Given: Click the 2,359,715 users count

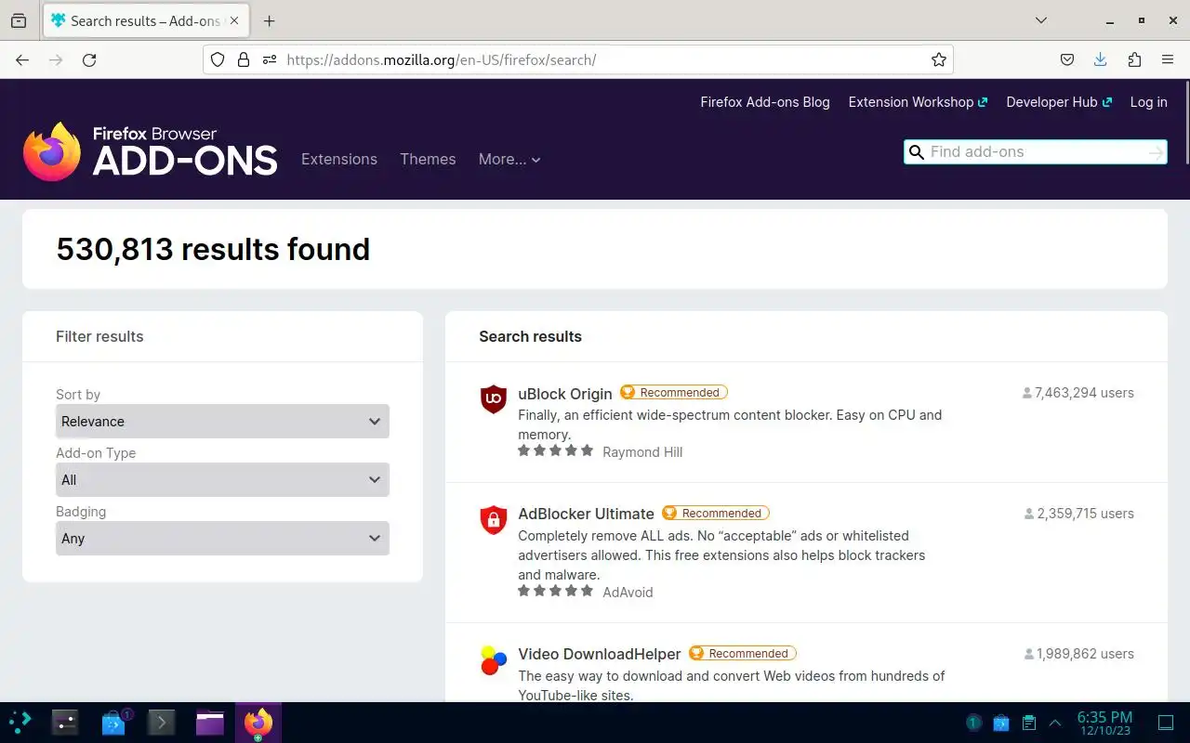Looking at the screenshot, I should click(x=1079, y=514).
